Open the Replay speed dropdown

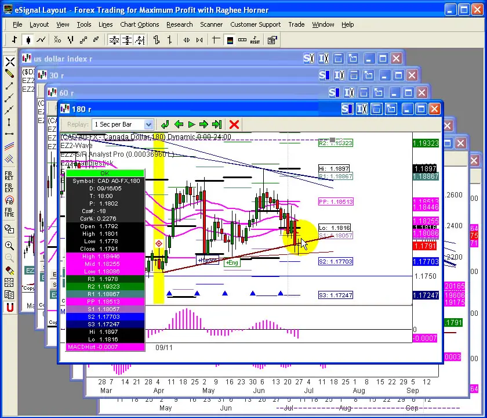[x=148, y=125]
